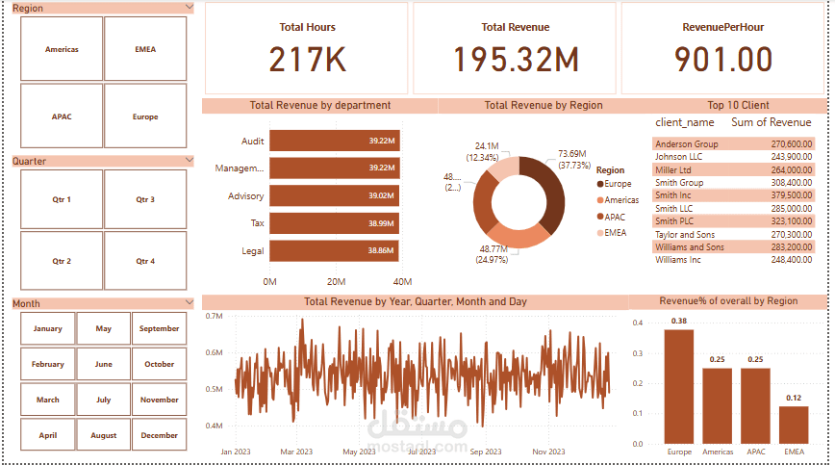The width and height of the screenshot is (835, 465).
Task: Choose Qtr 3 in Quarter slicer
Action: (x=145, y=199)
